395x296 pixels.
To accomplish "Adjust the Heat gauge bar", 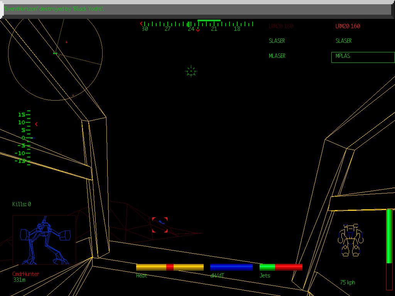I will pyautogui.click(x=169, y=266).
